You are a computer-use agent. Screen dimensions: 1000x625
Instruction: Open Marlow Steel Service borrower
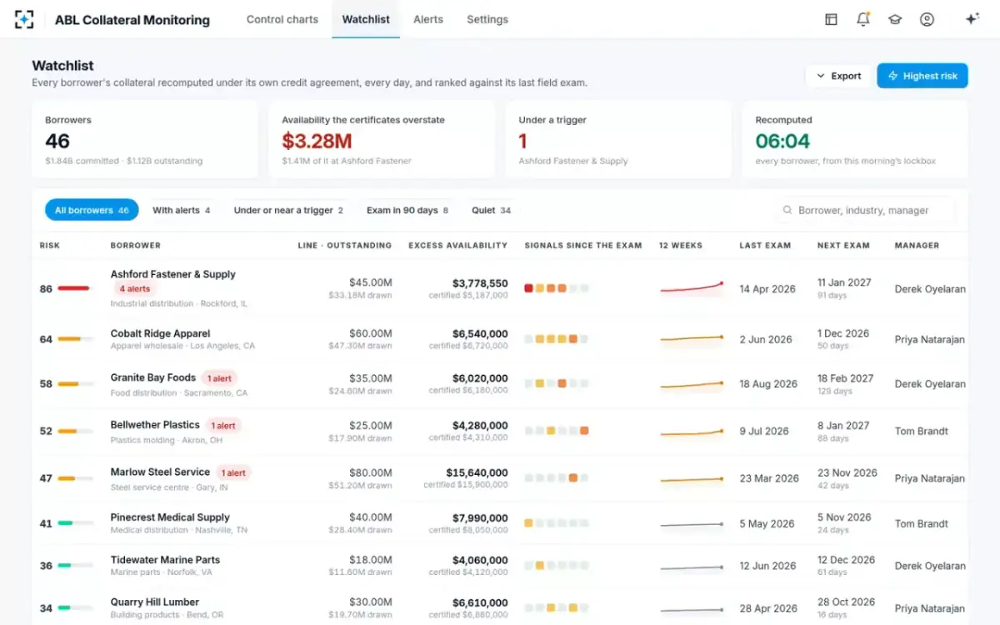coord(160,472)
